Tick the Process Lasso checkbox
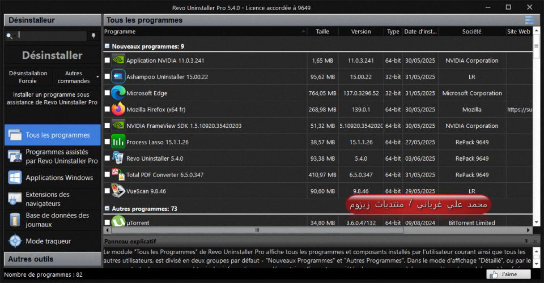Viewport: 544px width, 283px height. (x=107, y=141)
